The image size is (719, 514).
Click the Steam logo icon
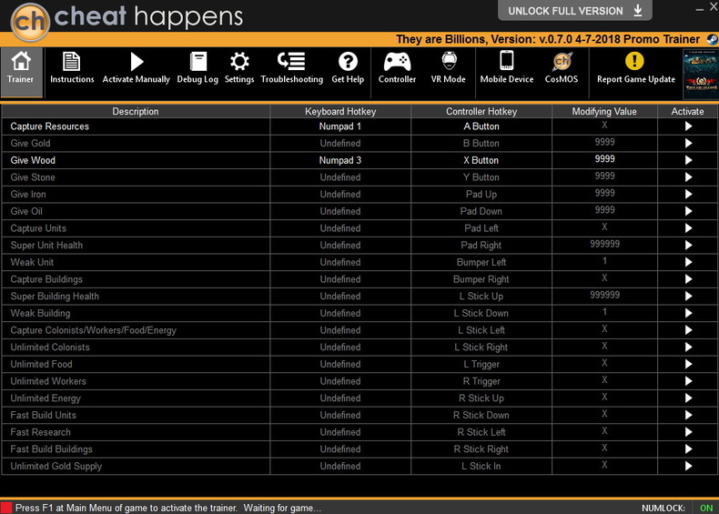(x=713, y=39)
